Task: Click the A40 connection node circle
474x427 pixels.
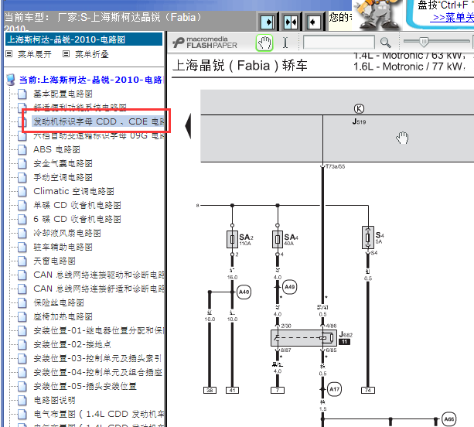Action: pos(244,292)
